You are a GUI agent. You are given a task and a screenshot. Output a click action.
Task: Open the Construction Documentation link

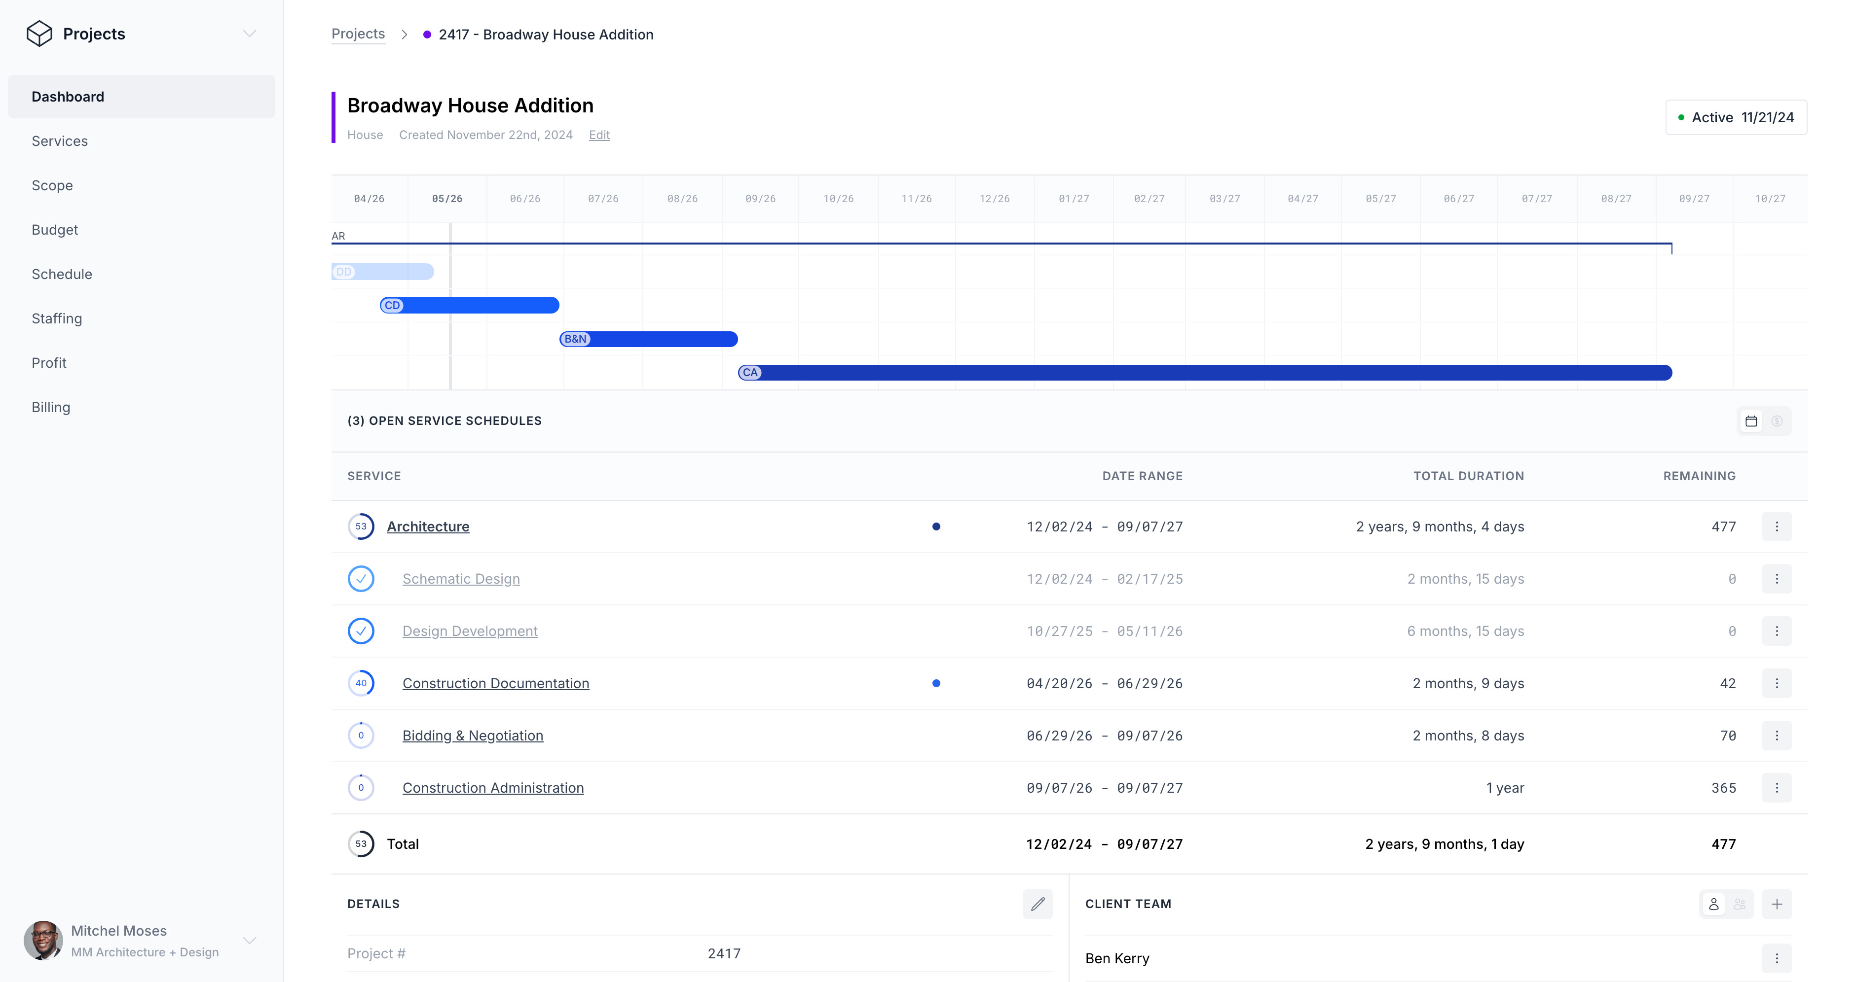[x=495, y=683]
